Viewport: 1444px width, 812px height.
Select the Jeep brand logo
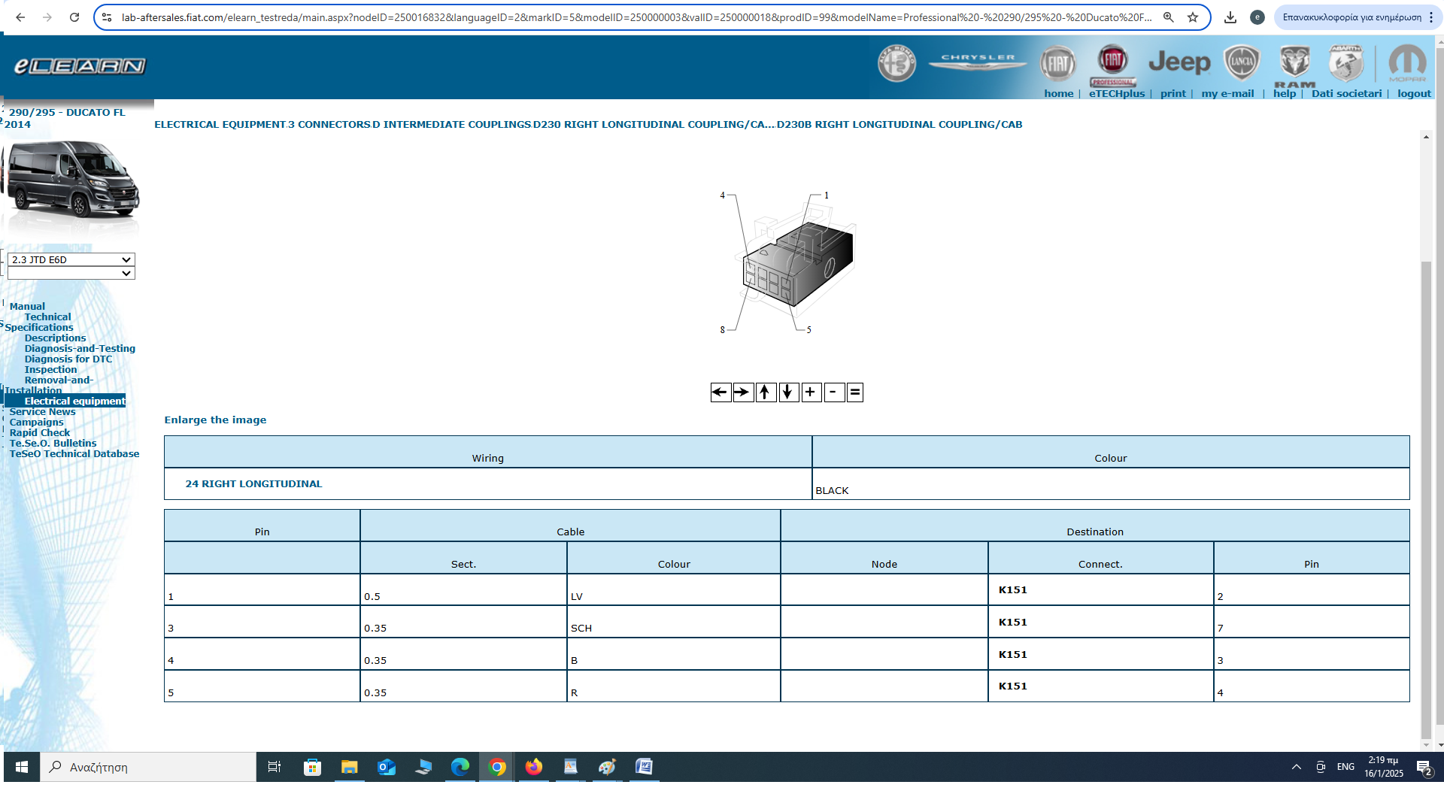click(x=1179, y=62)
